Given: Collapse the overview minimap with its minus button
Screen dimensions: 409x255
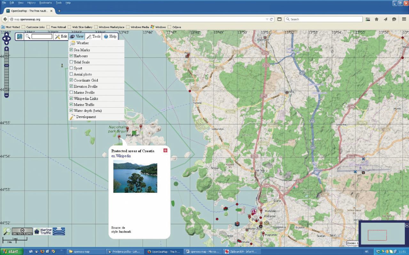Looking at the screenshot, I should (x=407, y=225).
